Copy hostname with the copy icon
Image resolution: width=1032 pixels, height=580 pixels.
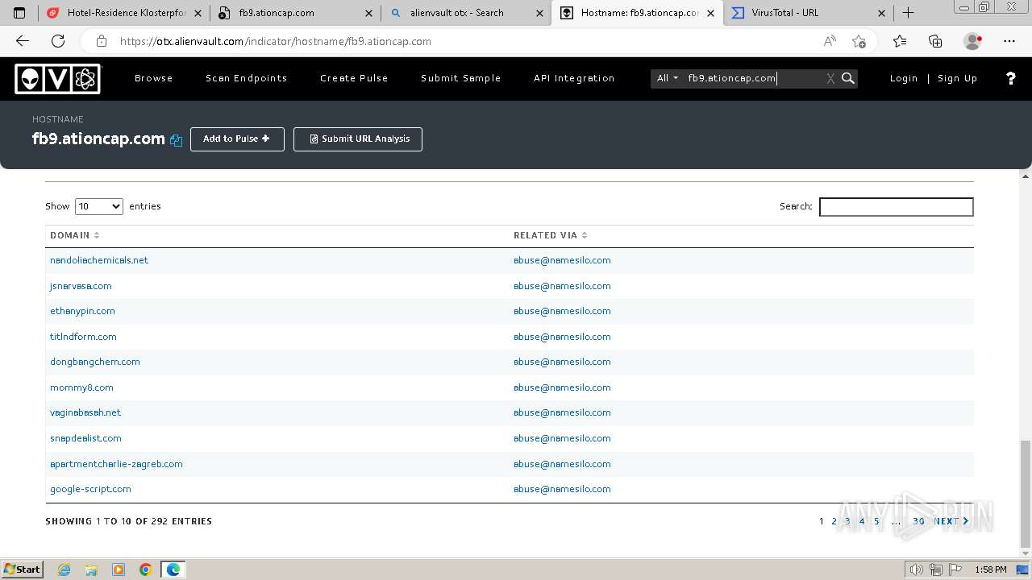coord(176,140)
